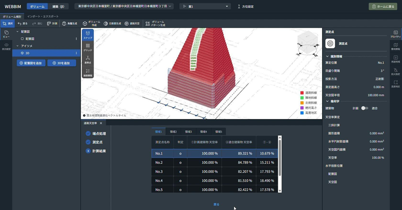Click the ホームに戻る button
This screenshot has height=210, width=402.
pos(383,6)
